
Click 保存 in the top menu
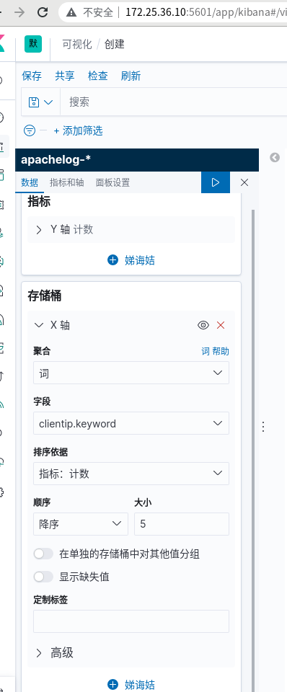32,76
